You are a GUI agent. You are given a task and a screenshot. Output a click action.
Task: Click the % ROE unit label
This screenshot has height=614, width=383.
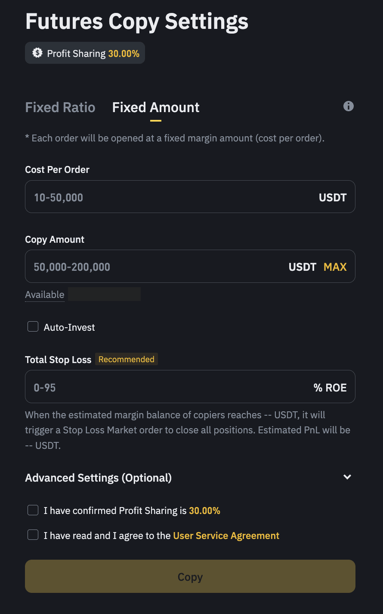click(x=330, y=388)
